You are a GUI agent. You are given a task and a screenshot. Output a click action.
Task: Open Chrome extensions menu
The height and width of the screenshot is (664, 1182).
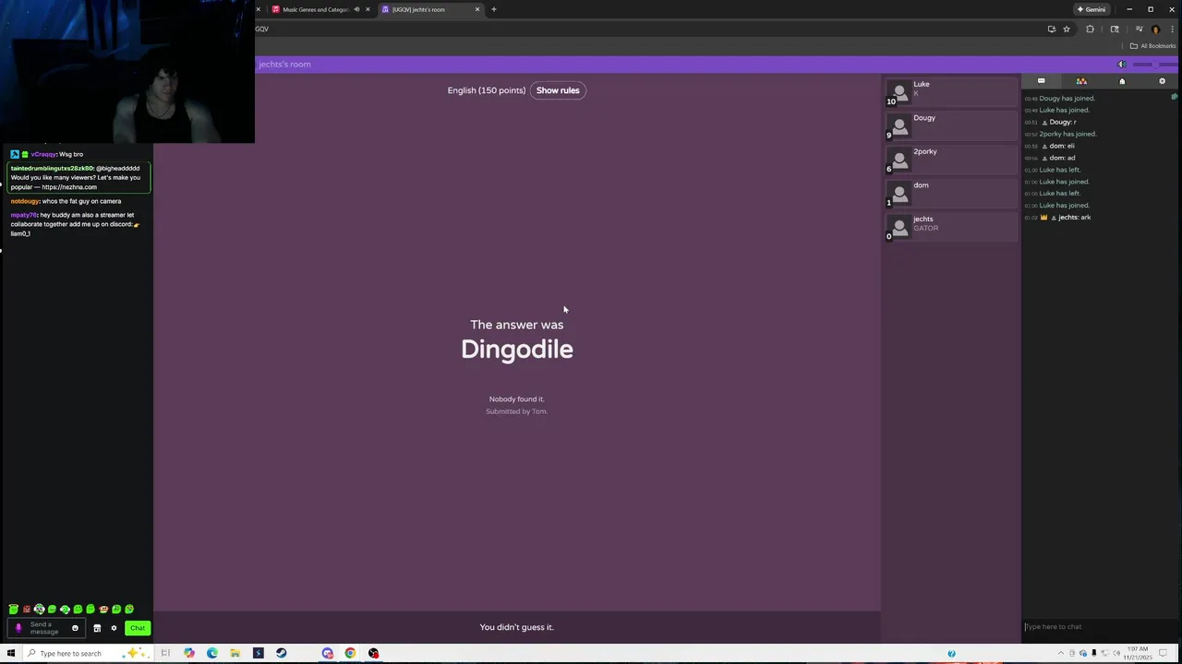[x=1090, y=30]
